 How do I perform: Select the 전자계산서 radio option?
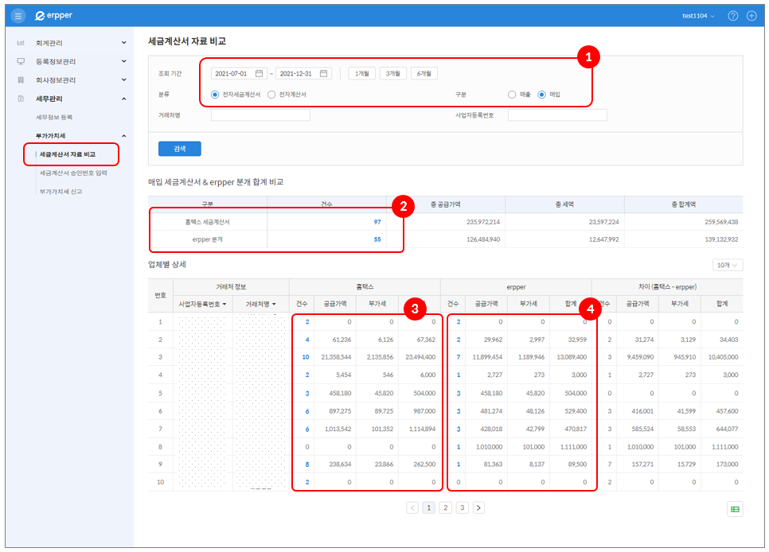[272, 95]
